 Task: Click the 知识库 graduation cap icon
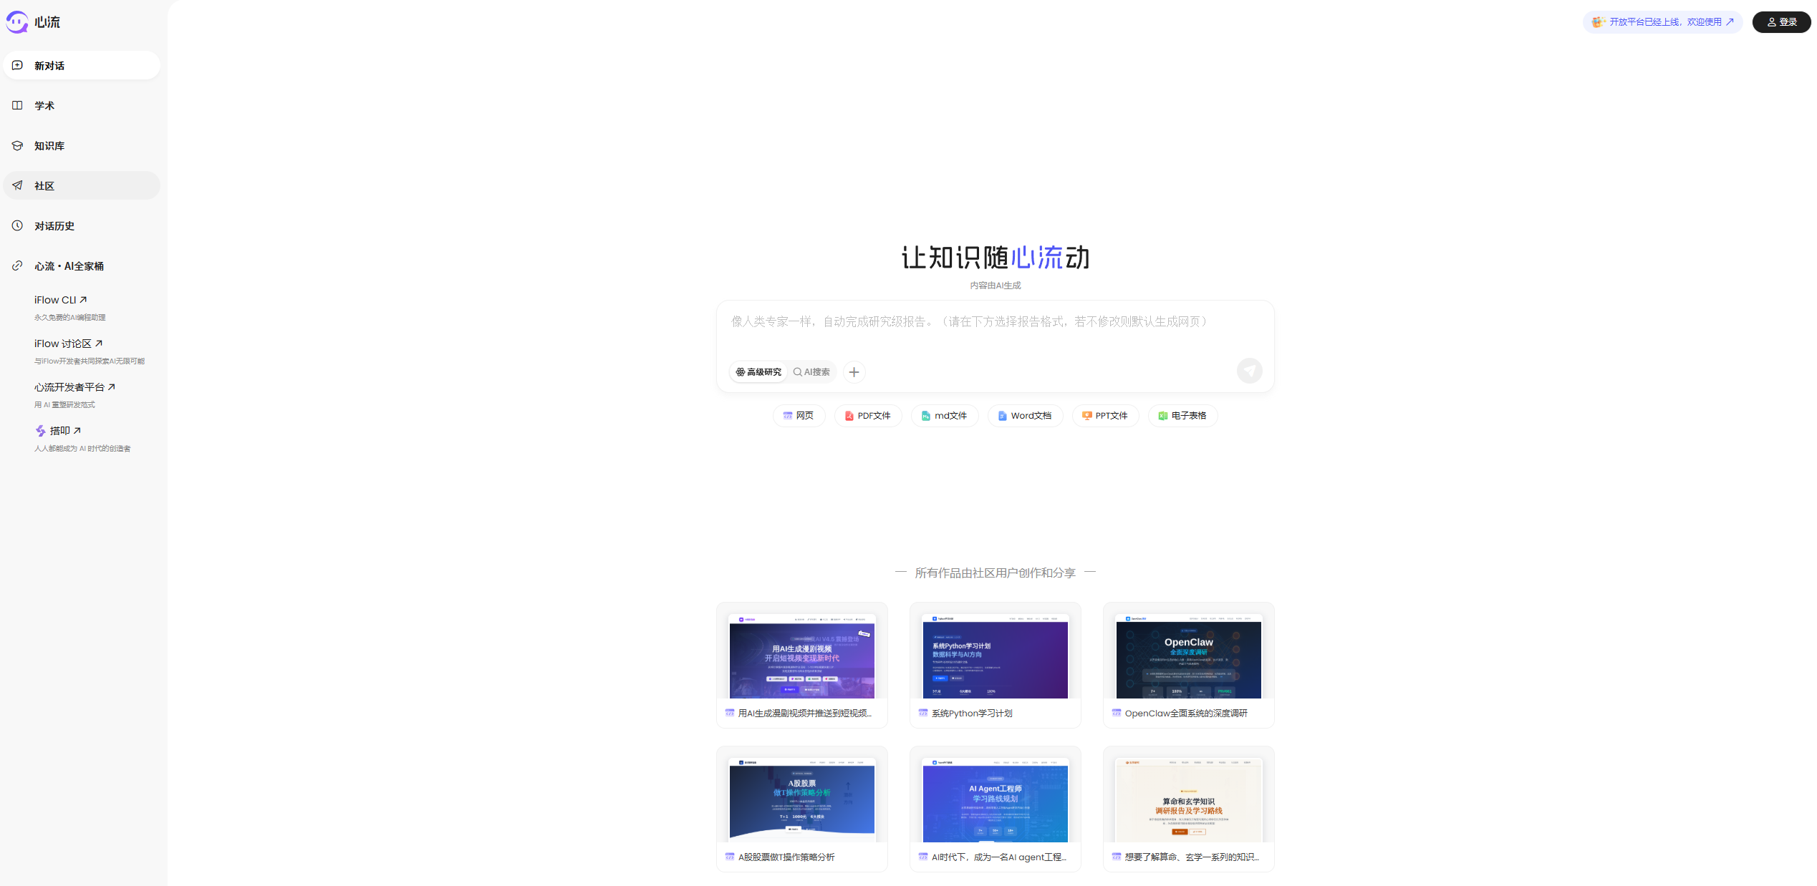(17, 145)
